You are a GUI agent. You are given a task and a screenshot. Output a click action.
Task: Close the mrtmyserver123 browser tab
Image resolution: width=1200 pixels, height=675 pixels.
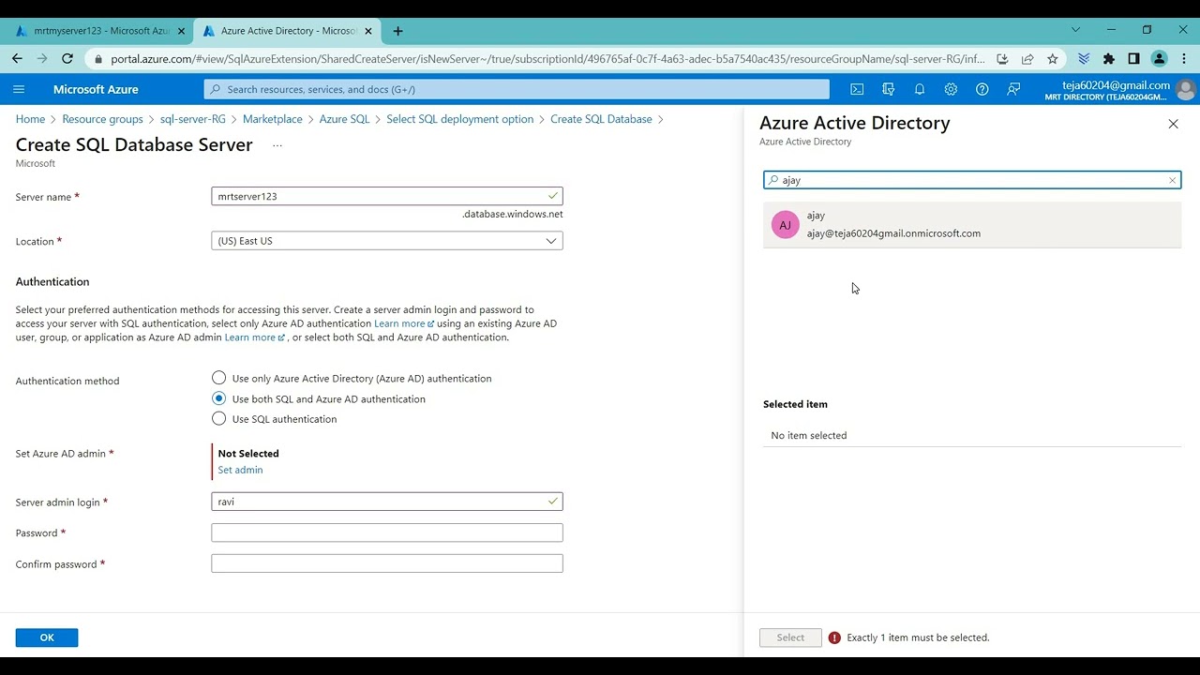[181, 31]
